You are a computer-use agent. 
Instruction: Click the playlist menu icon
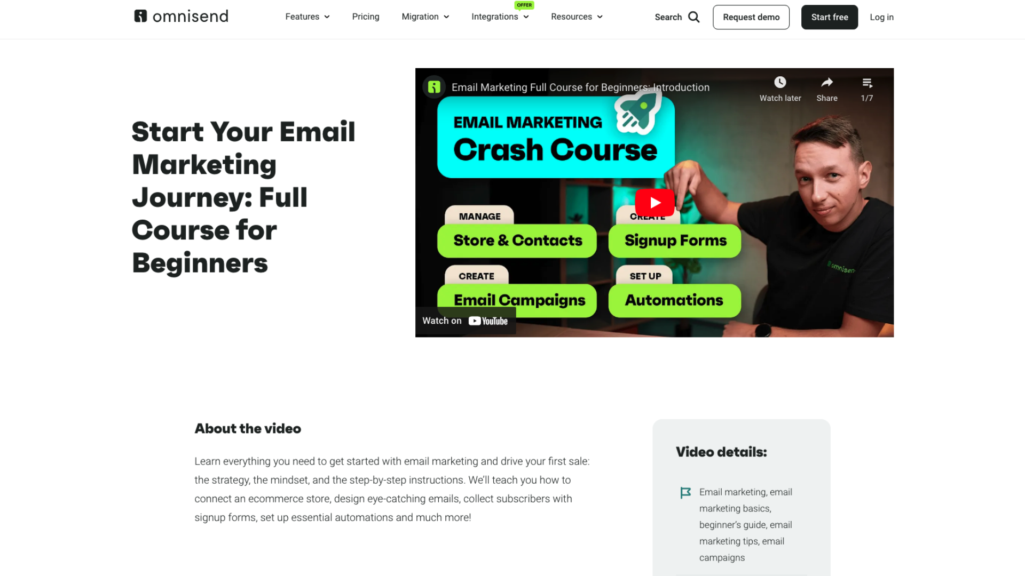(x=866, y=83)
